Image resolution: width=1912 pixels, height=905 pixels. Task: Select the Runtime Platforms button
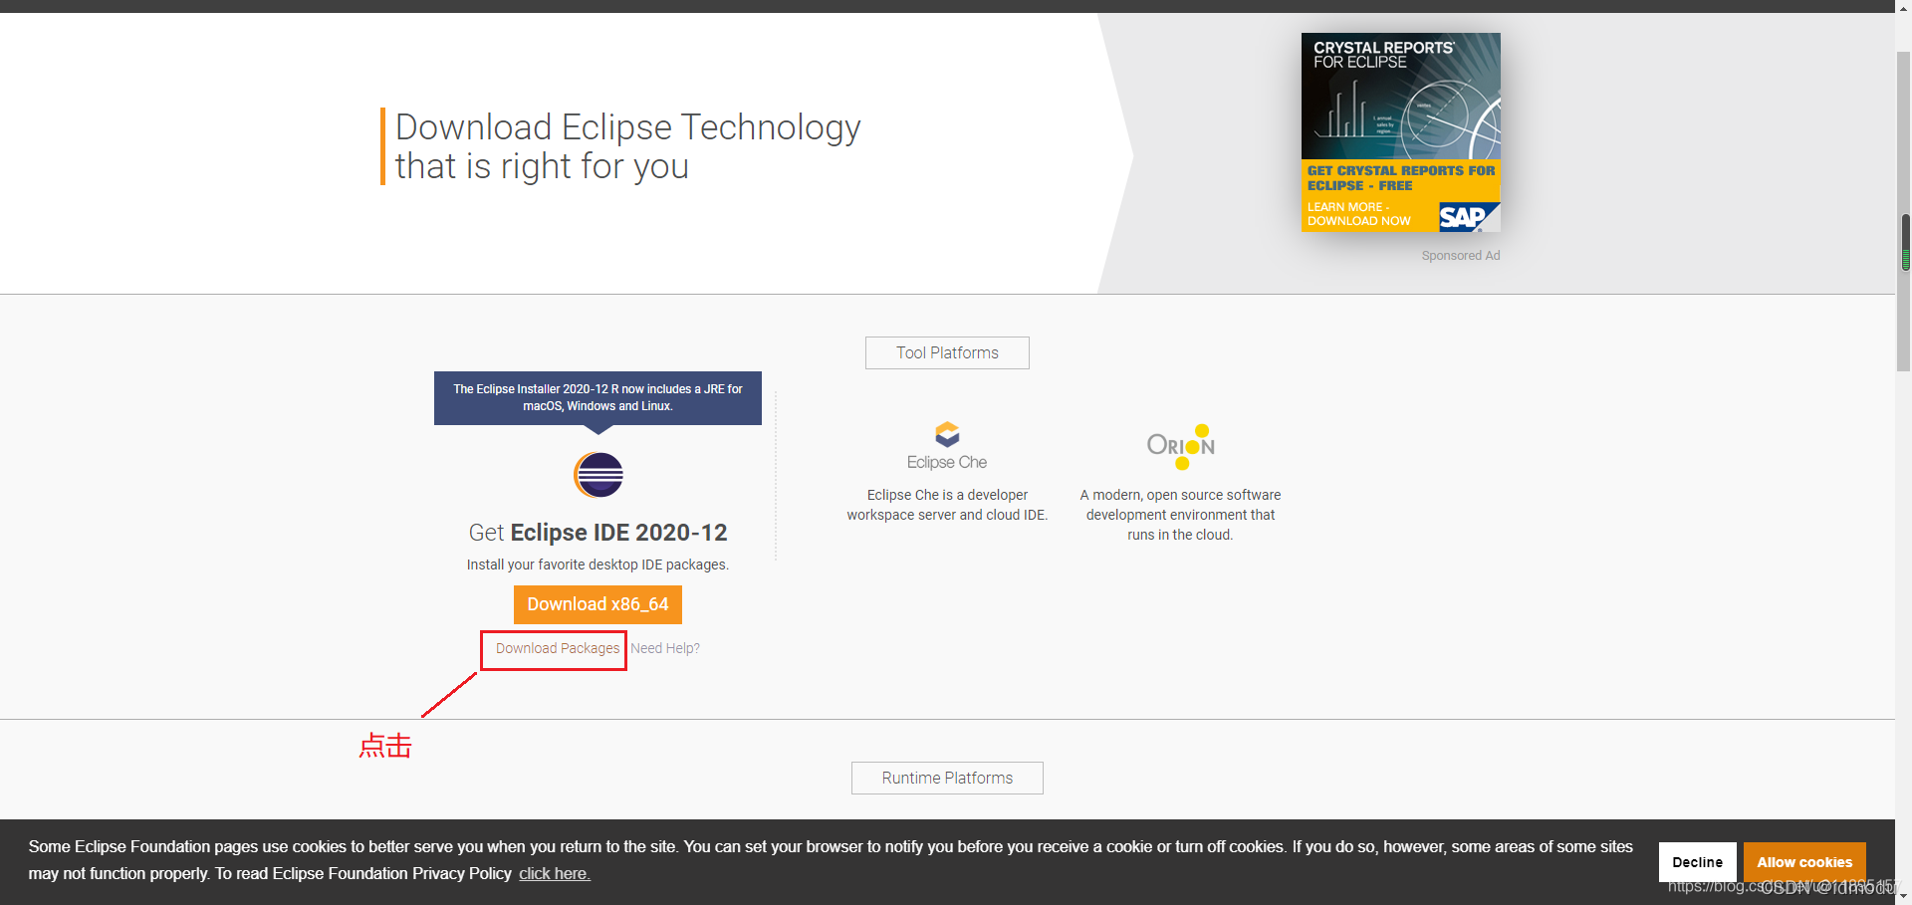point(947,778)
